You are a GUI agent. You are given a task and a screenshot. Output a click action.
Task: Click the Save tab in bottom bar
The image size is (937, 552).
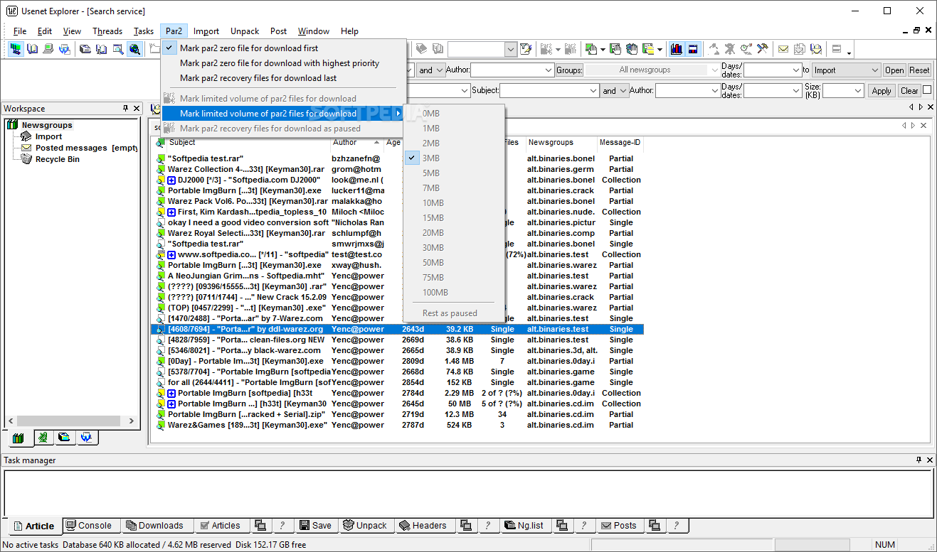pyautogui.click(x=315, y=526)
